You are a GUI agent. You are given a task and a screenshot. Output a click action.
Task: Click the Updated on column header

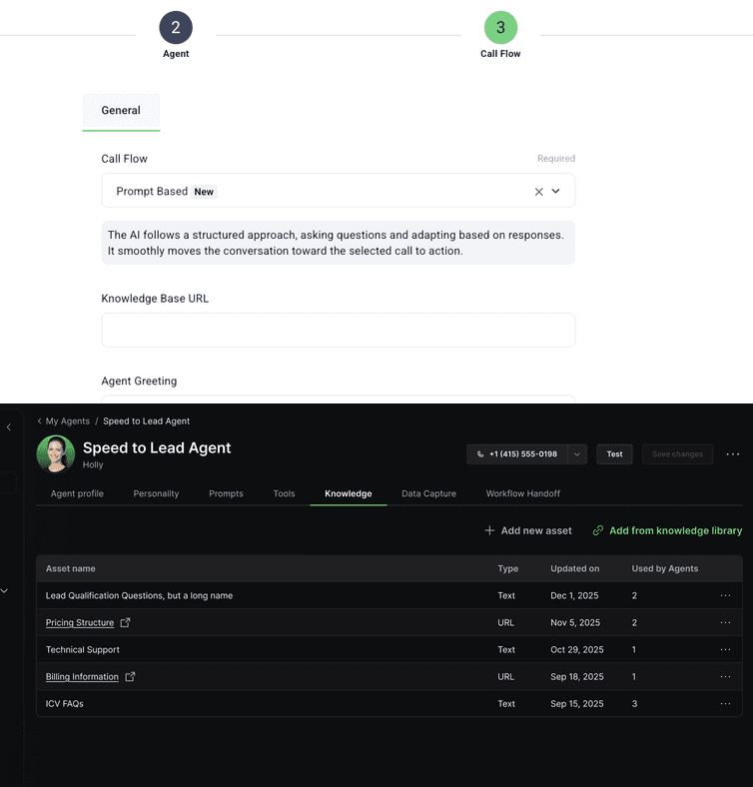575,568
